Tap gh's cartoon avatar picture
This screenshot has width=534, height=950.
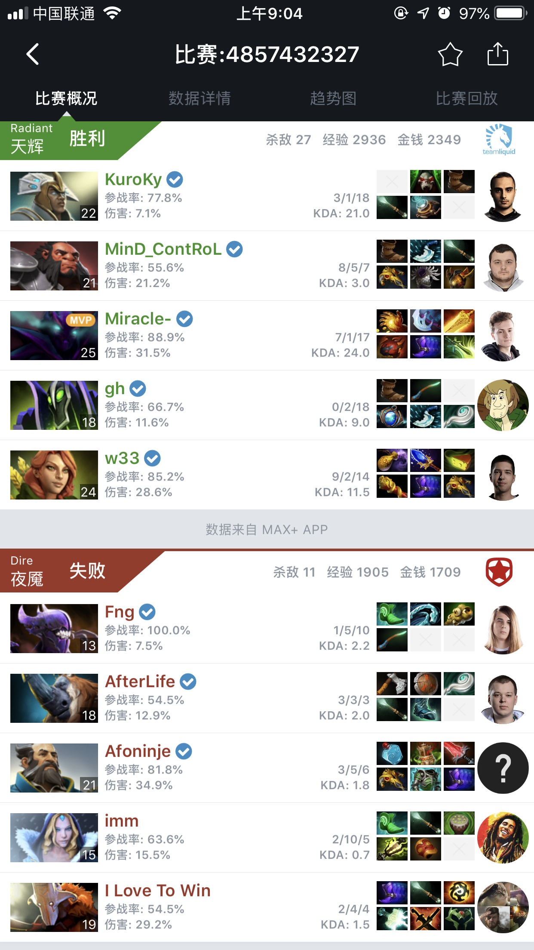pyautogui.click(x=503, y=405)
